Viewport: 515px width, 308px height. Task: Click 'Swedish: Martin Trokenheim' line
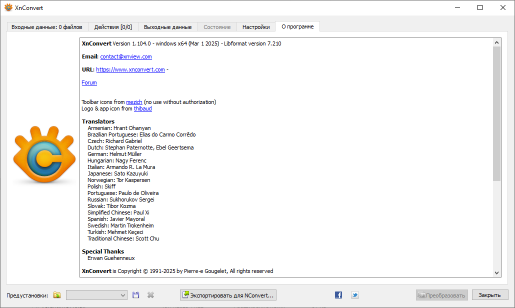click(120, 225)
